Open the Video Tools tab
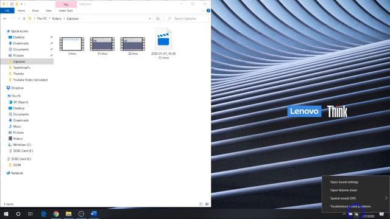Image resolution: width=390 pixels, height=219 pixels. (x=66, y=11)
